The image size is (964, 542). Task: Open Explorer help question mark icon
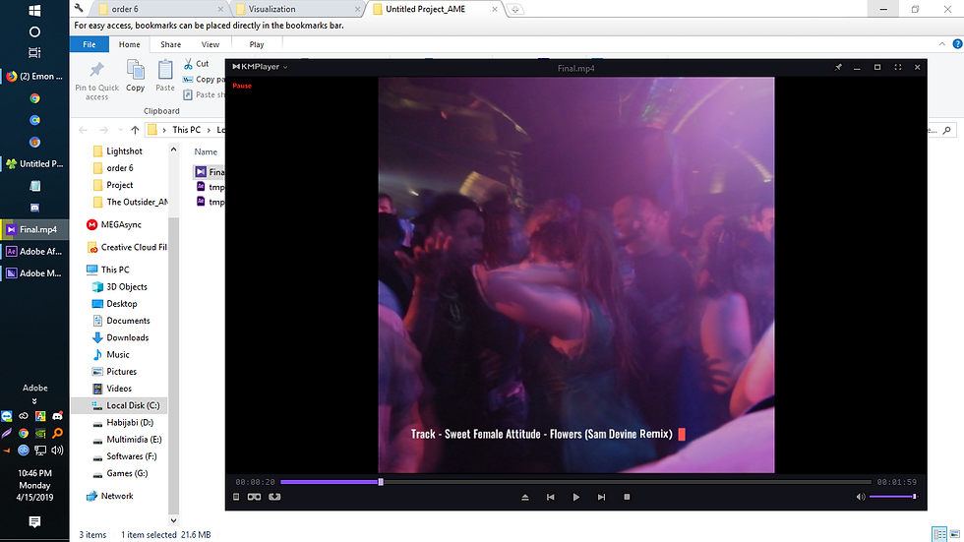pos(958,43)
